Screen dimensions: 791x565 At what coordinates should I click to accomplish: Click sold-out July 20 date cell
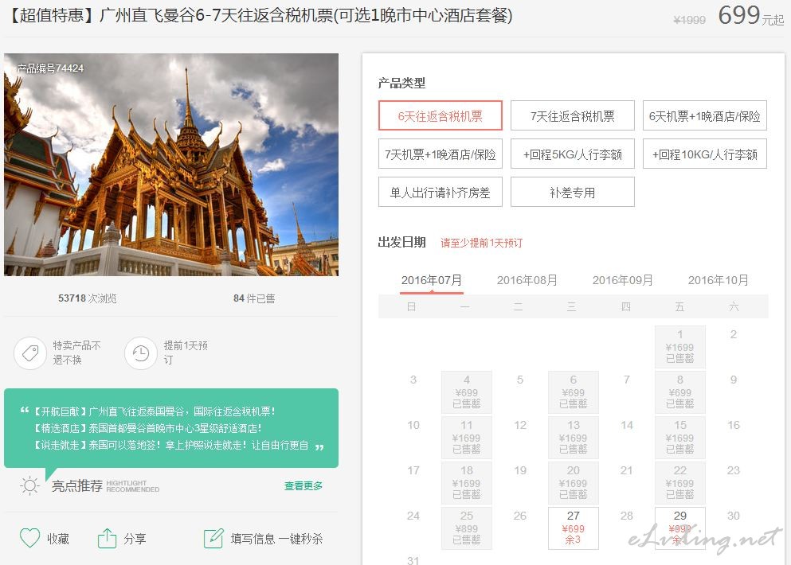click(573, 483)
